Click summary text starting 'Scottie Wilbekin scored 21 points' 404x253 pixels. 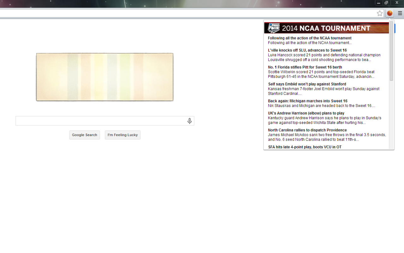click(x=321, y=74)
